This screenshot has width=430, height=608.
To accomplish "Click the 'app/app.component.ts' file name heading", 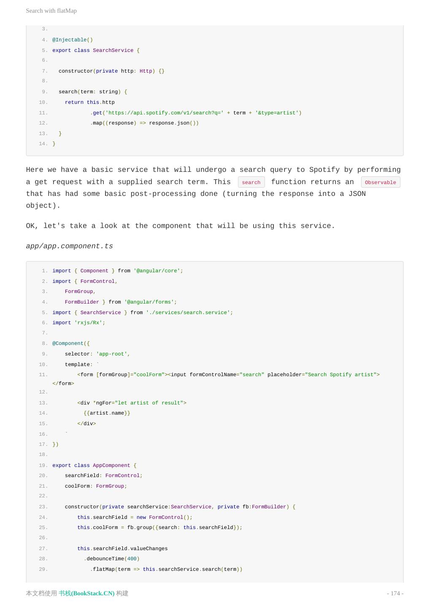I will tap(69, 246).
